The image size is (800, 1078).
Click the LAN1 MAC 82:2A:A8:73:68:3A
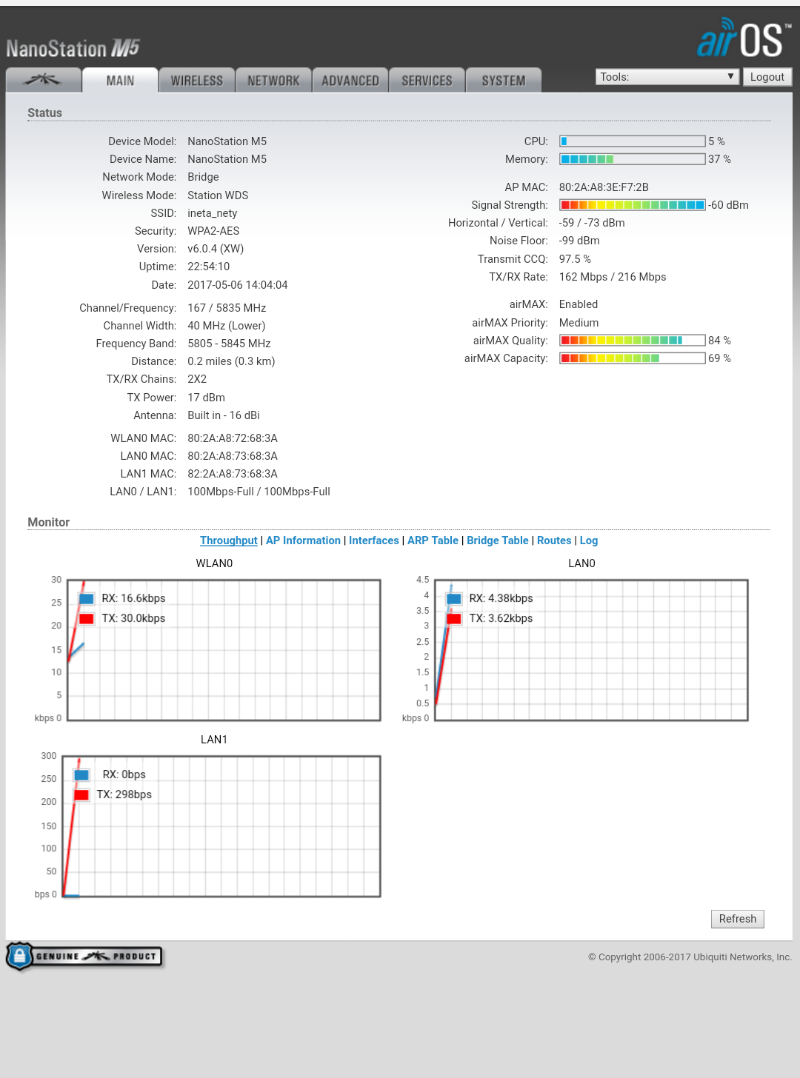tap(233, 474)
